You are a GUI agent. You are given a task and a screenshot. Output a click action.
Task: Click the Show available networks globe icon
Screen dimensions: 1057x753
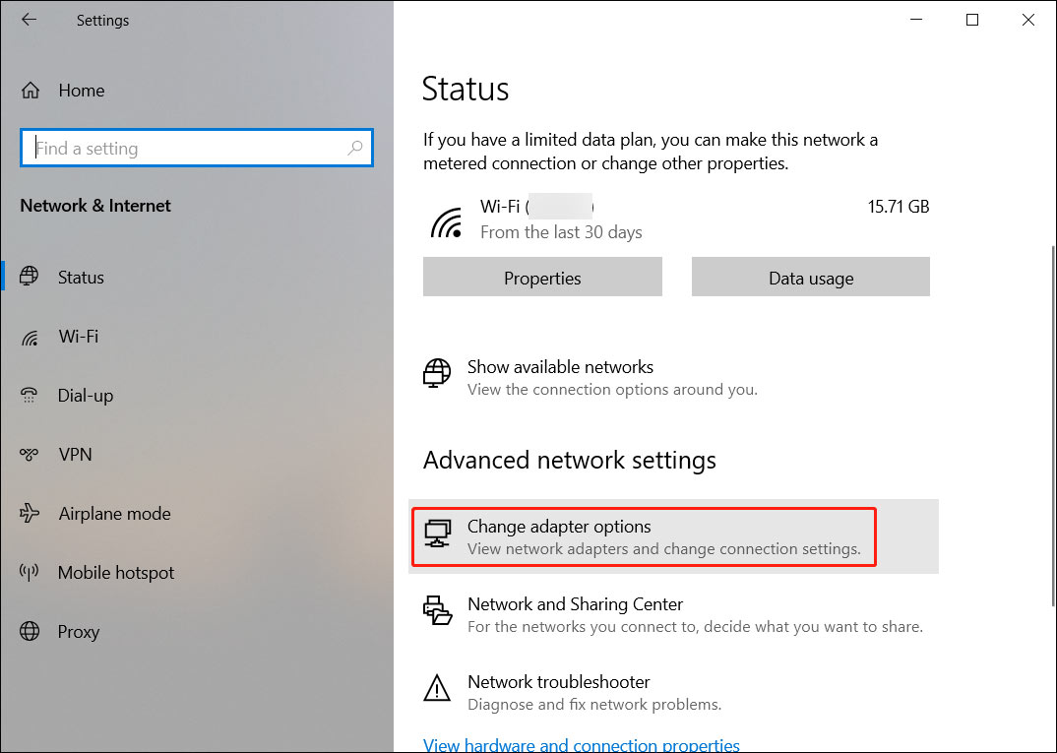tap(436, 374)
